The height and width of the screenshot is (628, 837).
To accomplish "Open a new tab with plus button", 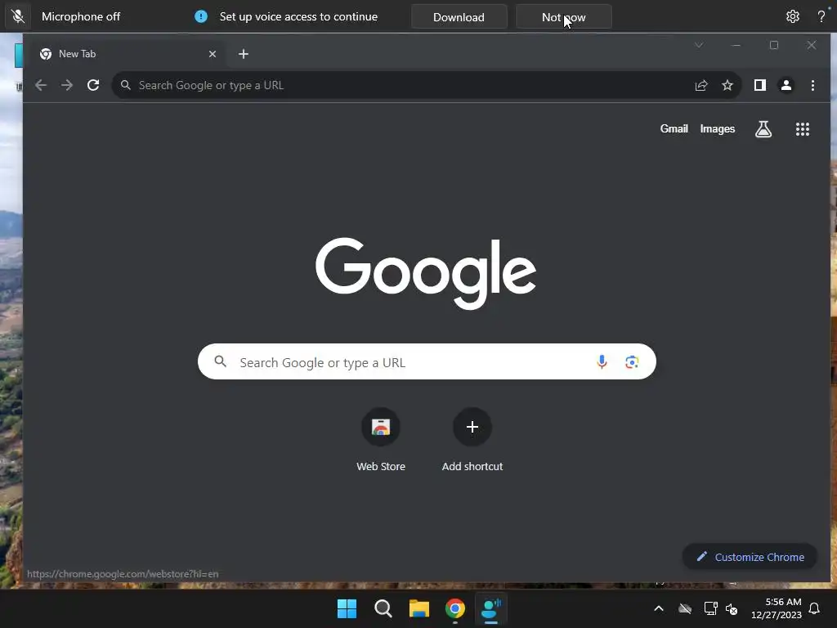I will click(244, 54).
